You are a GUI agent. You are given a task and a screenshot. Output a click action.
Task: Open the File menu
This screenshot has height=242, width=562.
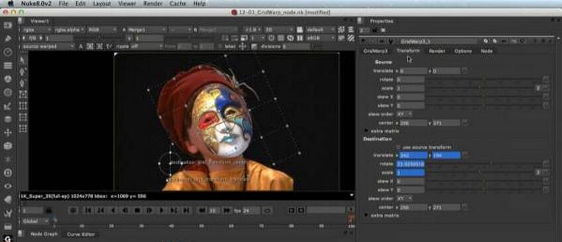pyautogui.click(x=63, y=3)
